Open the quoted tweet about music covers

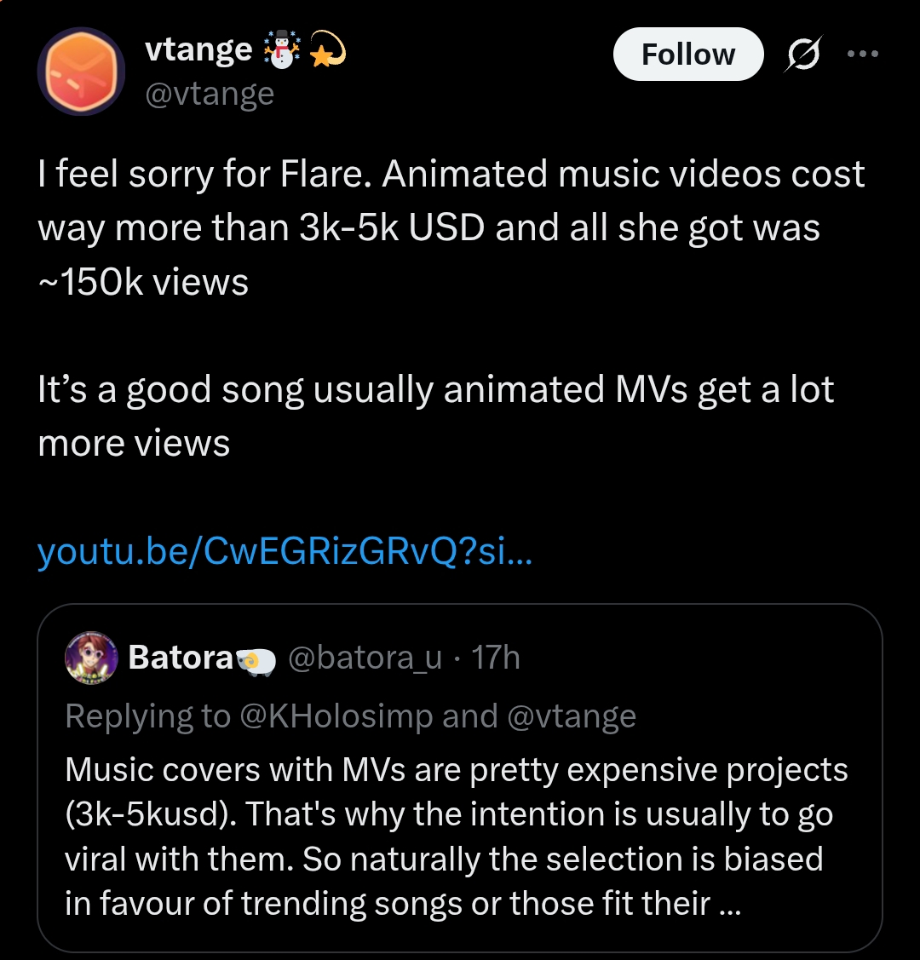[x=460, y=835]
